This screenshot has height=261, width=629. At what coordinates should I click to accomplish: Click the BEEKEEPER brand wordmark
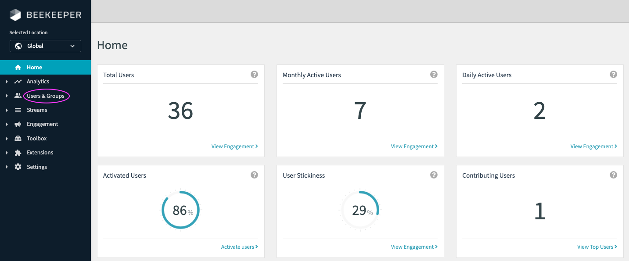(54, 15)
